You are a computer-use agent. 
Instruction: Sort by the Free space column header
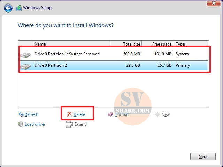(x=157, y=43)
